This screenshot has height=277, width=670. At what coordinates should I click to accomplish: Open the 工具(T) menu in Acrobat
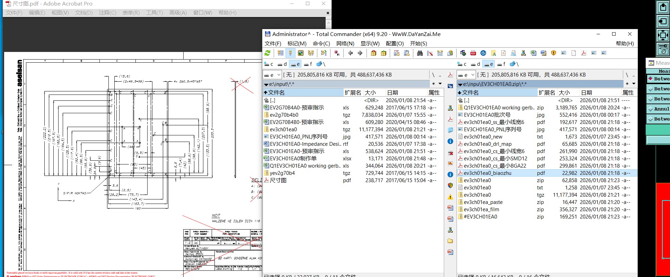154,13
